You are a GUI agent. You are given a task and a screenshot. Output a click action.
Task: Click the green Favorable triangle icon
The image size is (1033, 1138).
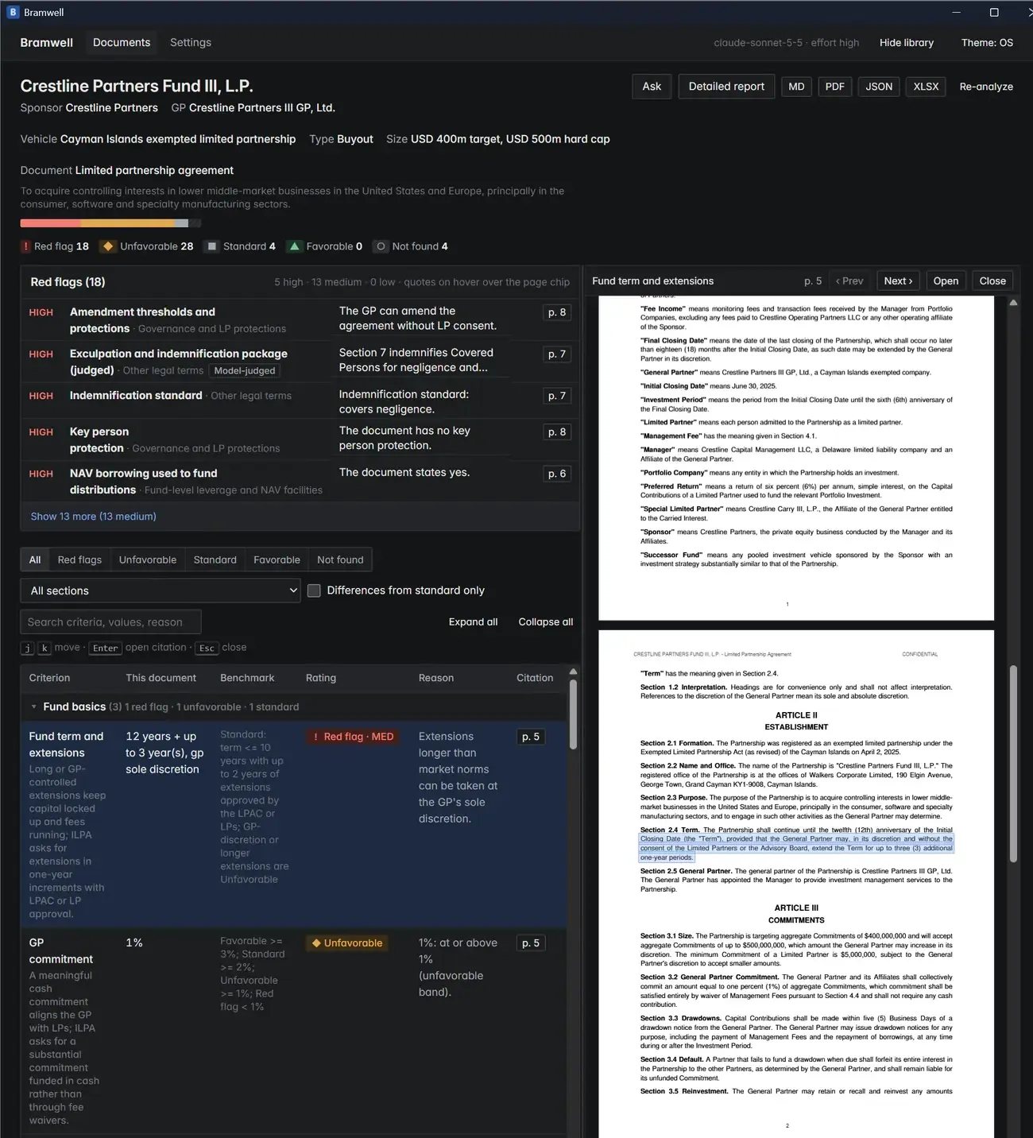295,246
